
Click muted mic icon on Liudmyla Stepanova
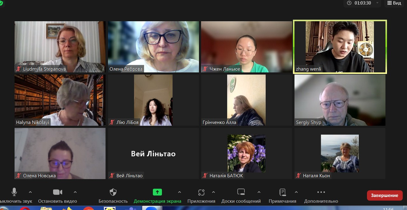pyautogui.click(x=19, y=69)
